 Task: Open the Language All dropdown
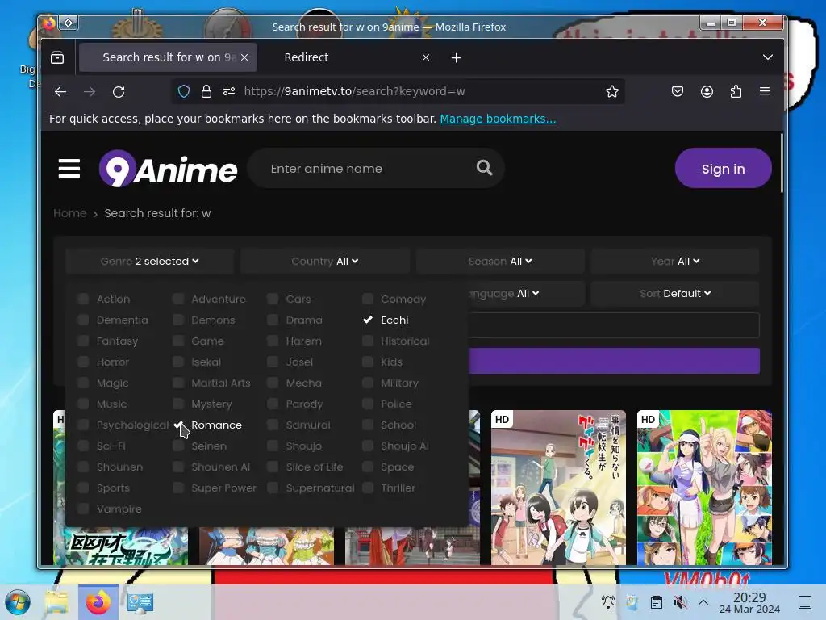[x=526, y=294]
